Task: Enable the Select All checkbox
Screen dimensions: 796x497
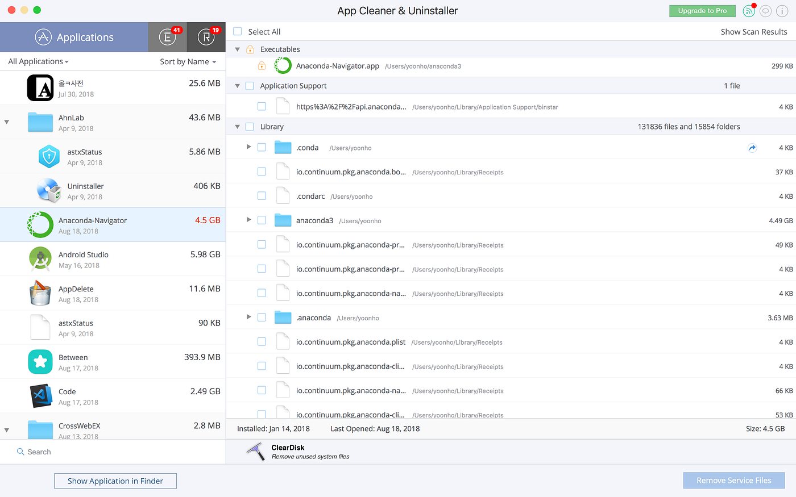Action: tap(237, 31)
